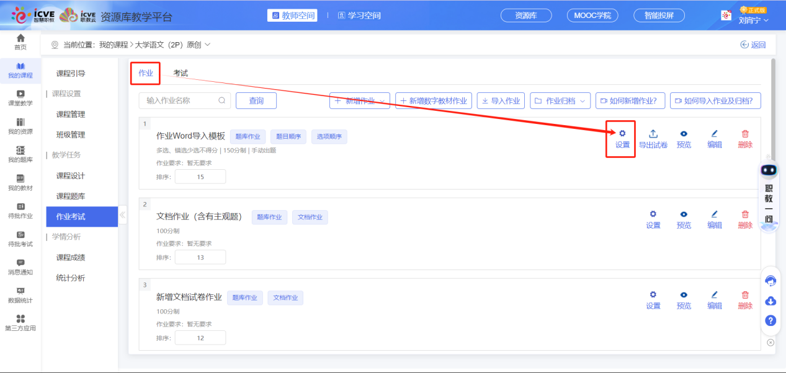Expand the 新增作业 dropdown
This screenshot has width=786, height=373.
(x=360, y=101)
